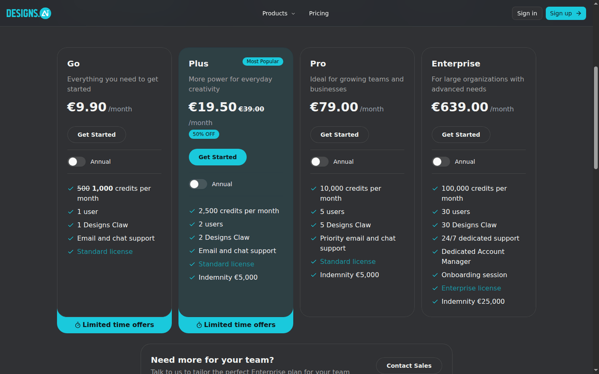Click the checkmark beside 2 users
Viewport: 599px width, 374px height.
pyautogui.click(x=192, y=224)
